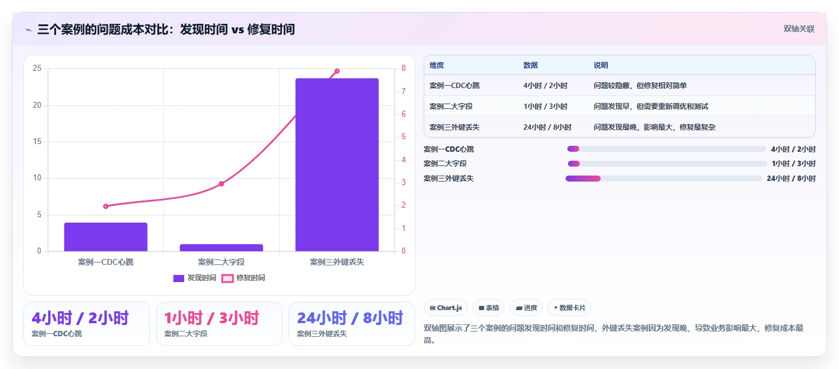Click the 案例一CDC心跳 purple bar
The height and width of the screenshot is (369, 839).
pos(105,237)
